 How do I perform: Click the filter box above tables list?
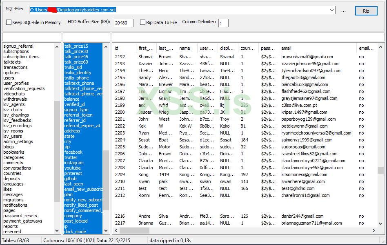pos(31,37)
